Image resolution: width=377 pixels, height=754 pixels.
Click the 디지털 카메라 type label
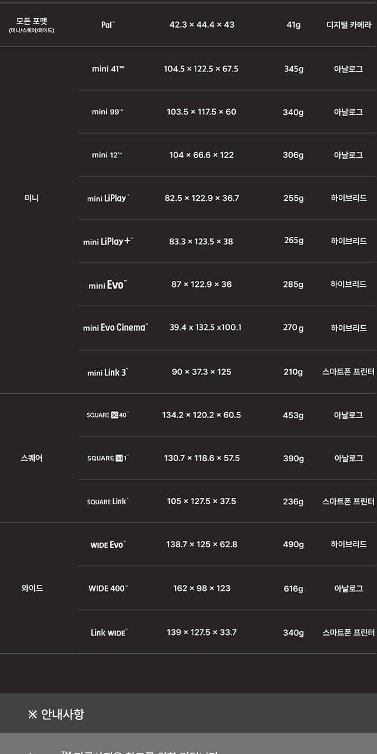pyautogui.click(x=348, y=25)
